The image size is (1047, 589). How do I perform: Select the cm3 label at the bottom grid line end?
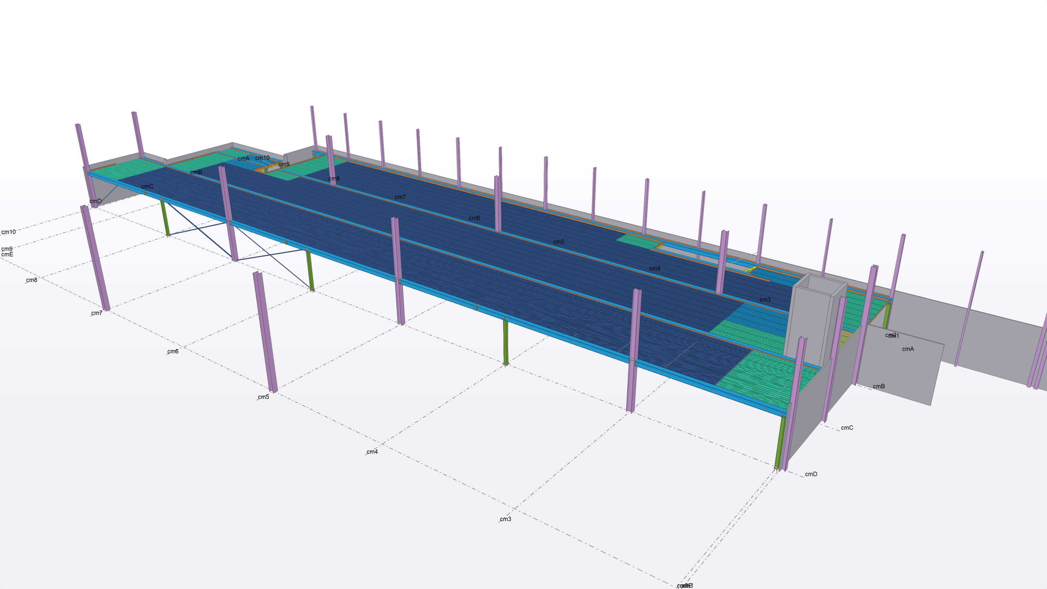505,519
